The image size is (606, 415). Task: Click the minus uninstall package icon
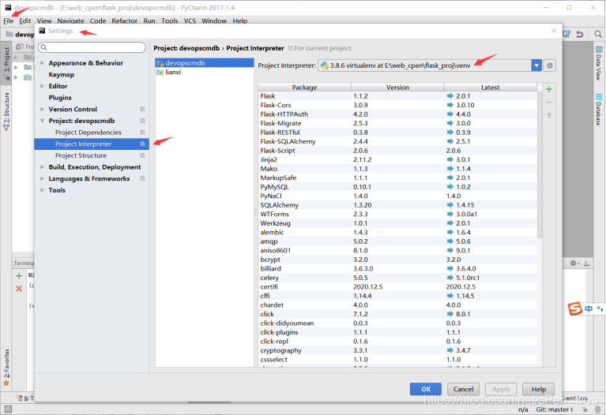549,102
